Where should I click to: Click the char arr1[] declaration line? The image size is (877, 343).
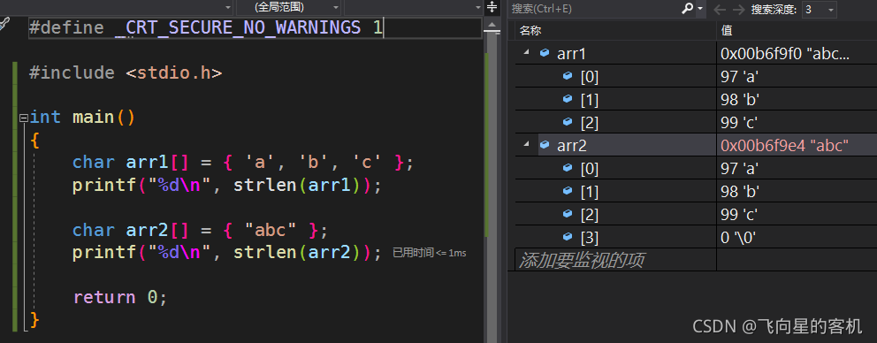click(243, 163)
